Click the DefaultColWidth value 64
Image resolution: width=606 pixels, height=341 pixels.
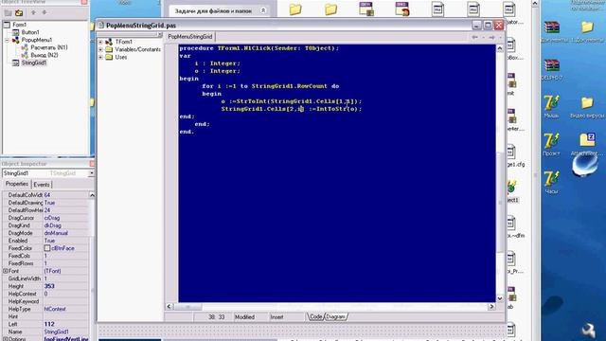pos(47,195)
